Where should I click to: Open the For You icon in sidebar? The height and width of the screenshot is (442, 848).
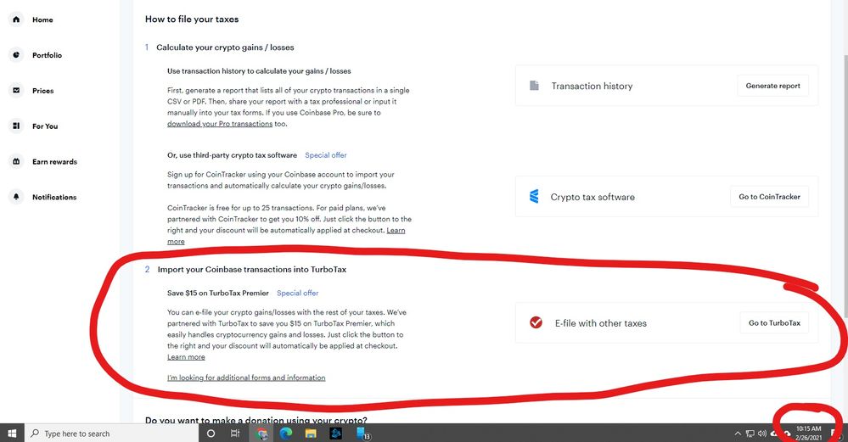click(x=16, y=126)
